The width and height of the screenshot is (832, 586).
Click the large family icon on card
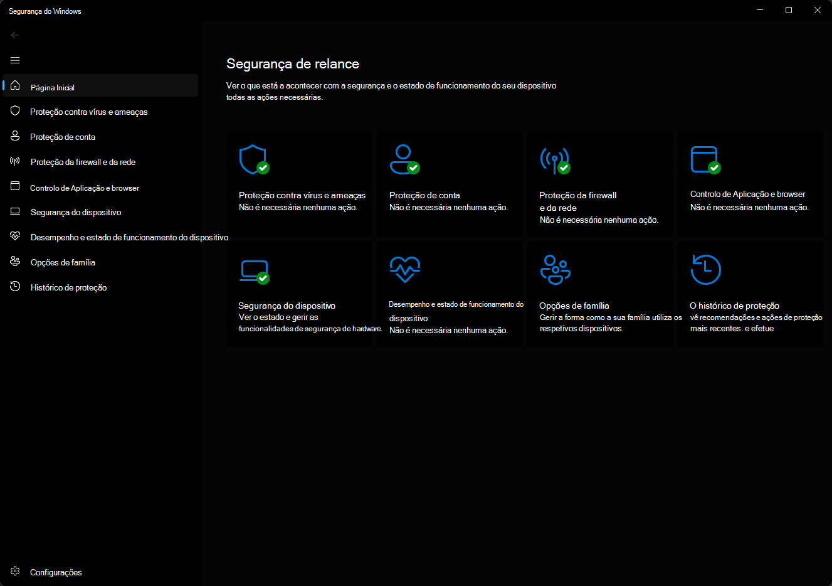(x=556, y=270)
